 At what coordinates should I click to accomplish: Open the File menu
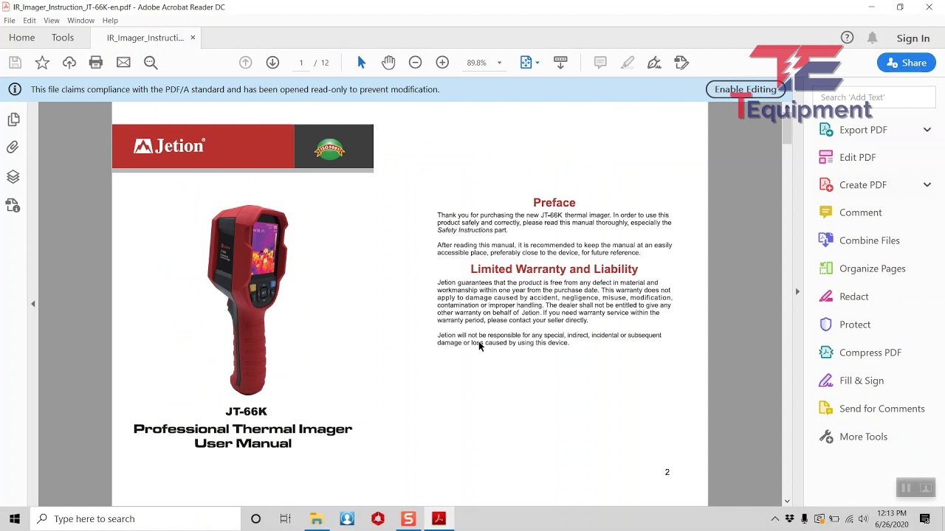[x=10, y=21]
